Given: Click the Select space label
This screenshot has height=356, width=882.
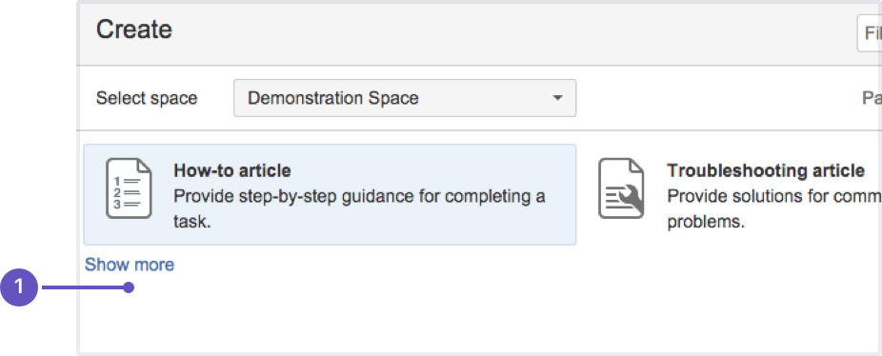Looking at the screenshot, I should 147,98.
